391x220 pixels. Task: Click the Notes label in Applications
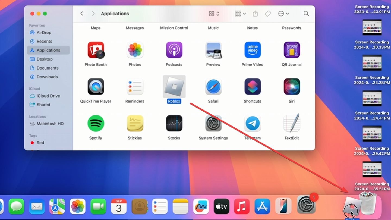coord(253,28)
